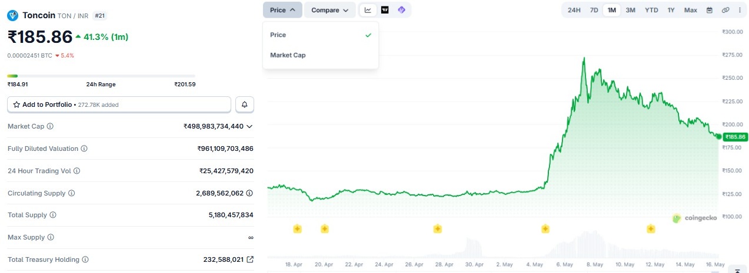Click news marker near 4 May
Image resolution: width=749 pixels, height=273 pixels.
tap(545, 228)
